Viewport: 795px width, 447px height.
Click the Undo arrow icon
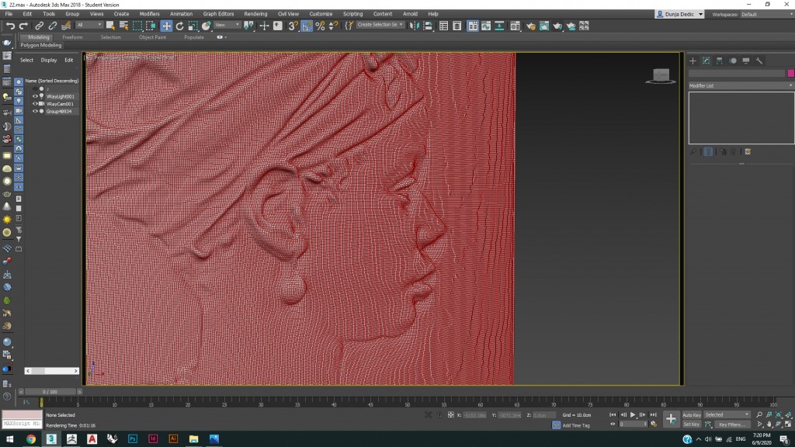10,26
